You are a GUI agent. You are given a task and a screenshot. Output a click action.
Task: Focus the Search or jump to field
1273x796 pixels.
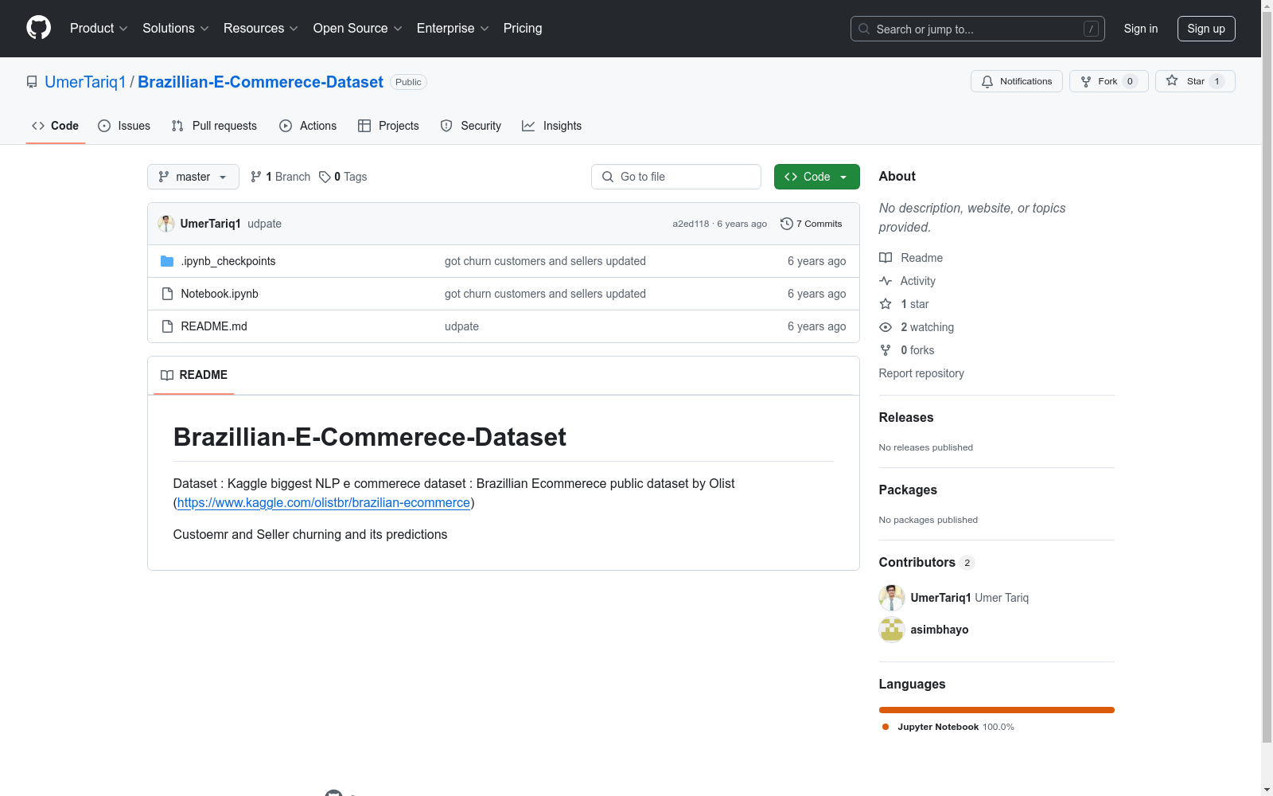978,29
